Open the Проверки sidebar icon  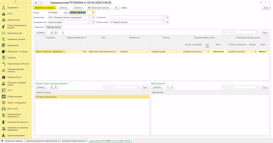pyautogui.click(x=4, y=58)
